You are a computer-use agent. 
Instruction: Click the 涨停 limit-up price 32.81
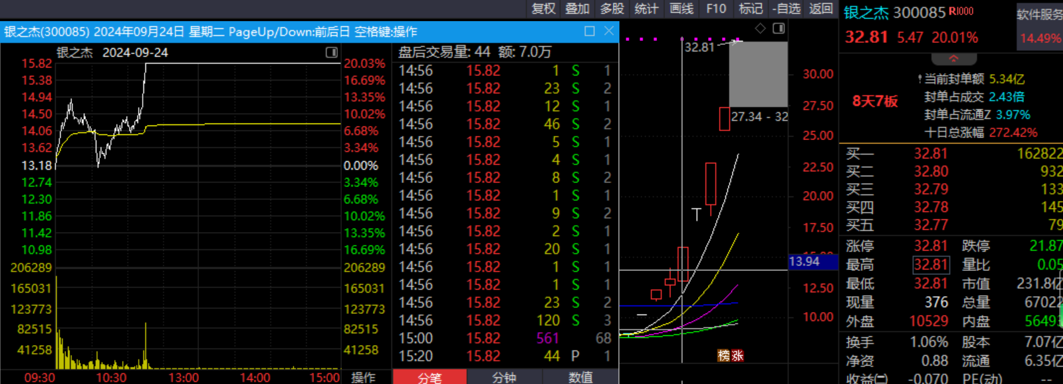pyautogui.click(x=931, y=246)
